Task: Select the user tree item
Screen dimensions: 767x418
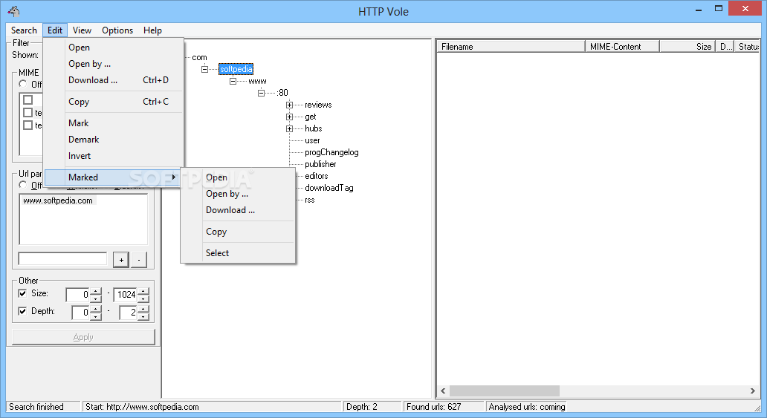Action: coord(312,141)
